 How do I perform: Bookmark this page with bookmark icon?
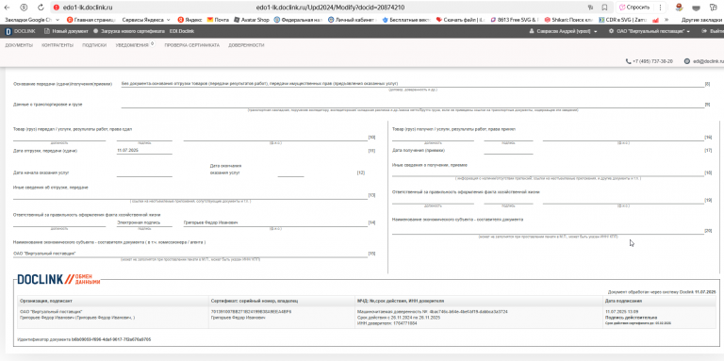click(x=604, y=8)
